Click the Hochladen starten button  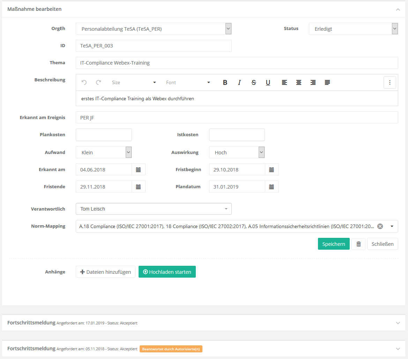(167, 272)
